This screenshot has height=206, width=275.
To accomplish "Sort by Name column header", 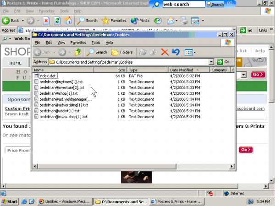I will tap(63, 70).
